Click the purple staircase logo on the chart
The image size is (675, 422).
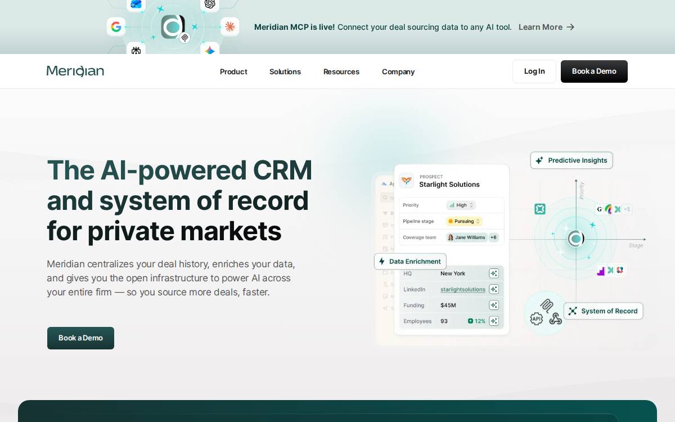click(601, 271)
